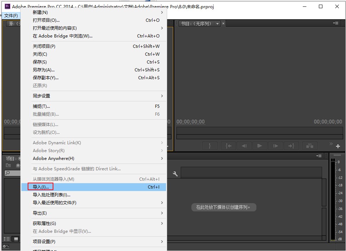The width and height of the screenshot is (346, 251).
Task: Expand the 同步设置 submenu
Action: point(94,96)
